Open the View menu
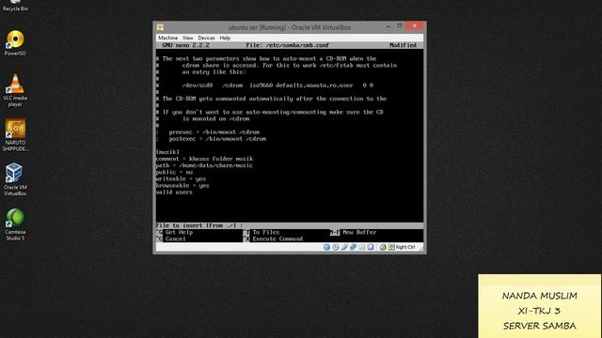The width and height of the screenshot is (602, 338). pyautogui.click(x=188, y=38)
